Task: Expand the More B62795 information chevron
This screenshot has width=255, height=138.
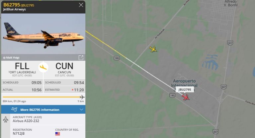Action: 81,109
